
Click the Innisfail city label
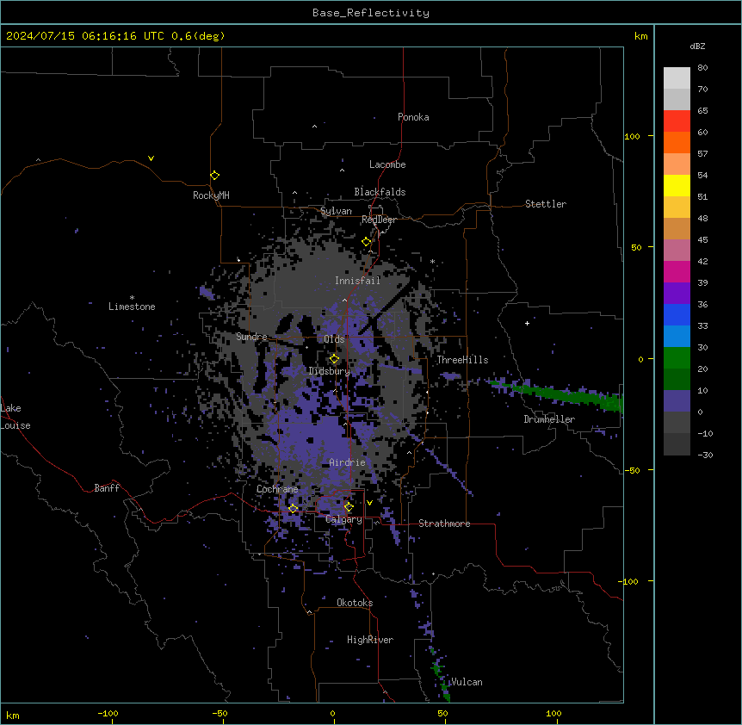tap(358, 281)
